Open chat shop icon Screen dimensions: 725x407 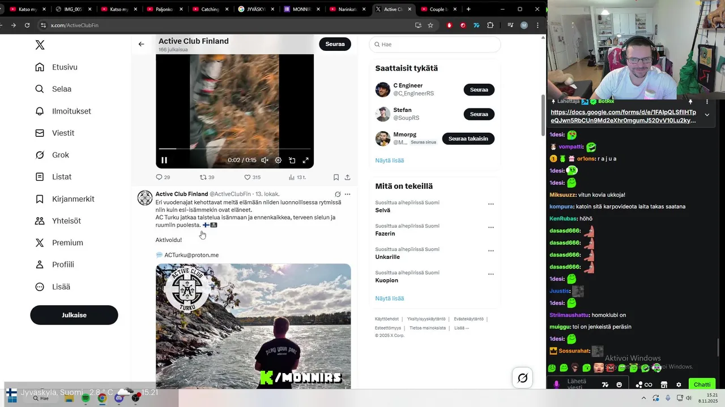tap(664, 385)
